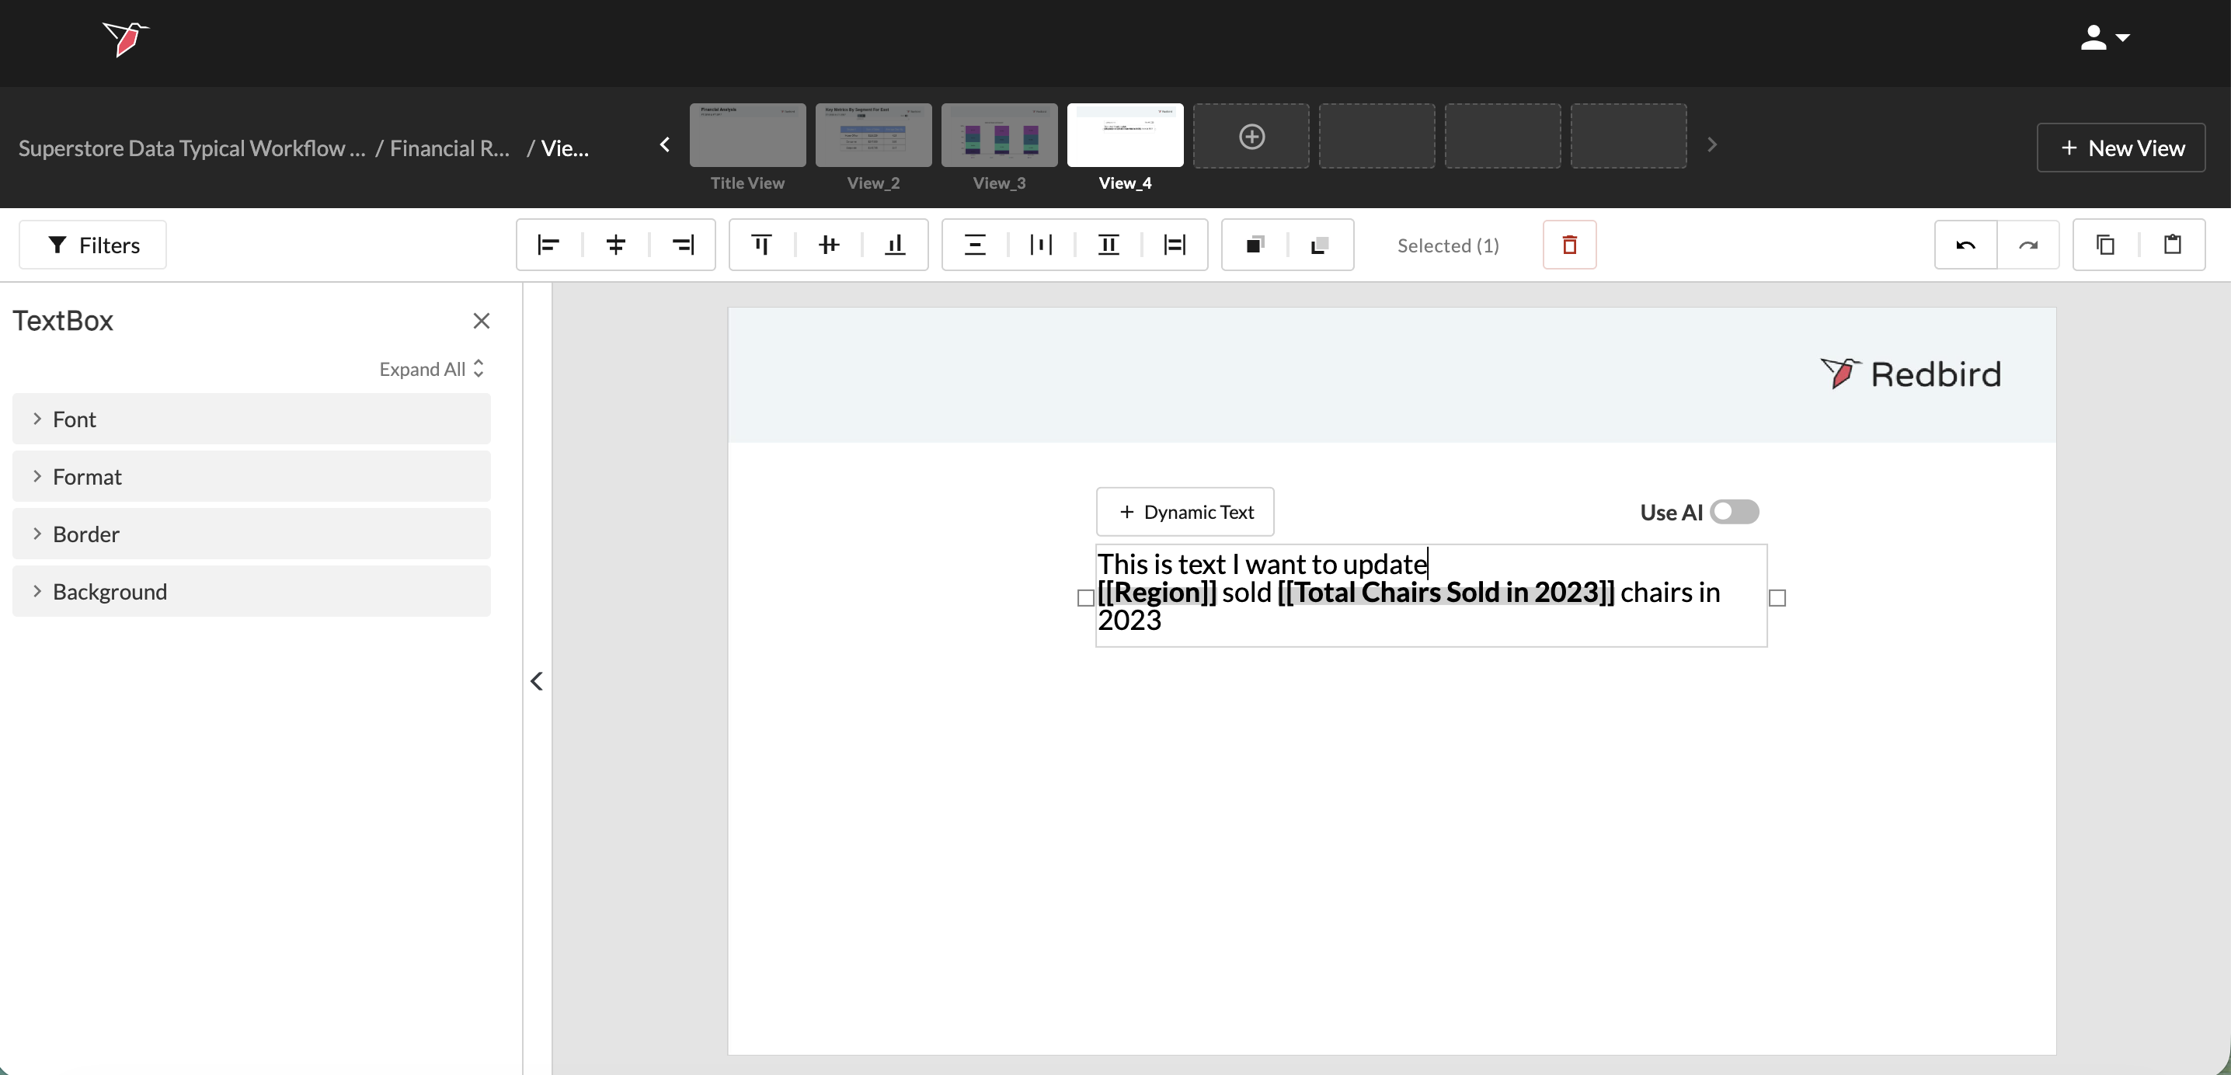2231x1075 pixels.
Task: Click the red delete trash icon
Action: (1569, 245)
